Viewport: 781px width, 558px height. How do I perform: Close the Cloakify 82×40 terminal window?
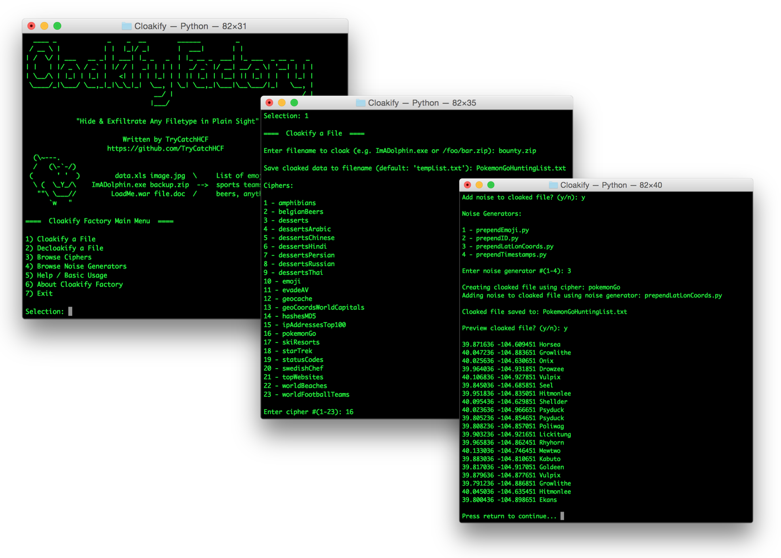click(x=467, y=185)
